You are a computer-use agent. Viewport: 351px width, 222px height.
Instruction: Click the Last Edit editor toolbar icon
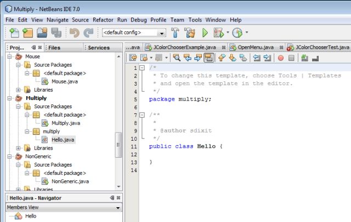tap(133, 58)
